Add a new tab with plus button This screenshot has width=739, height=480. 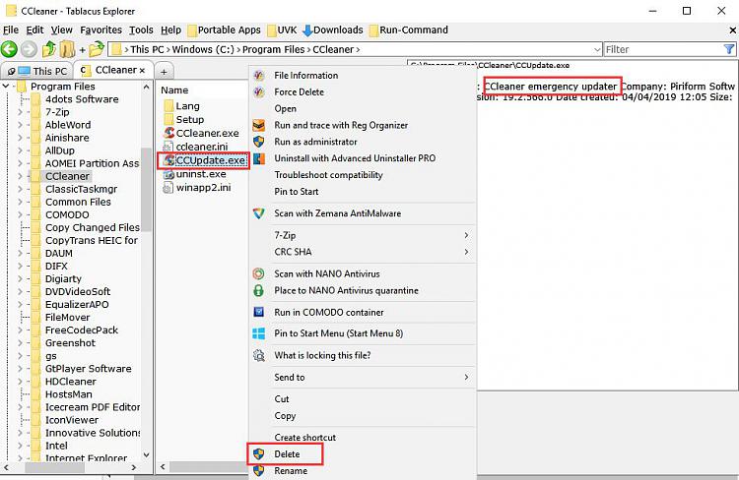coord(164,72)
